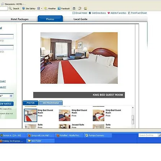161x161 pixels.
Task: Click the Search magnifier icon in toolbar
Action: (x=10, y=8)
